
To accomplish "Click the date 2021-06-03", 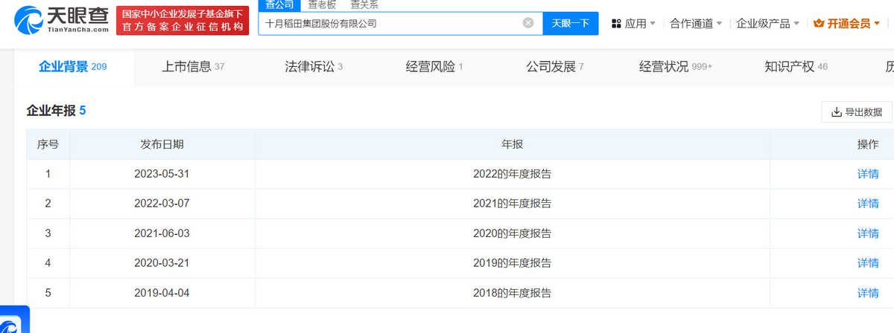I will pos(162,233).
